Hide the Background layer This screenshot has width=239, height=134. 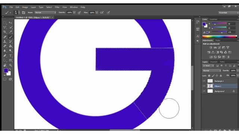204,91
